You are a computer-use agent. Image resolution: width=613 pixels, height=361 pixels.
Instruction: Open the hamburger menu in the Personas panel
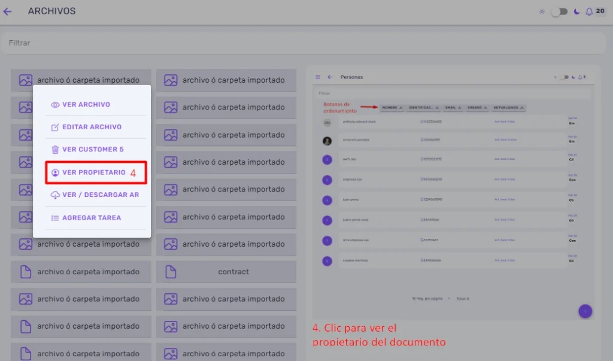click(x=318, y=77)
